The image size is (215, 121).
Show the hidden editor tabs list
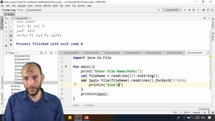coord(209,53)
